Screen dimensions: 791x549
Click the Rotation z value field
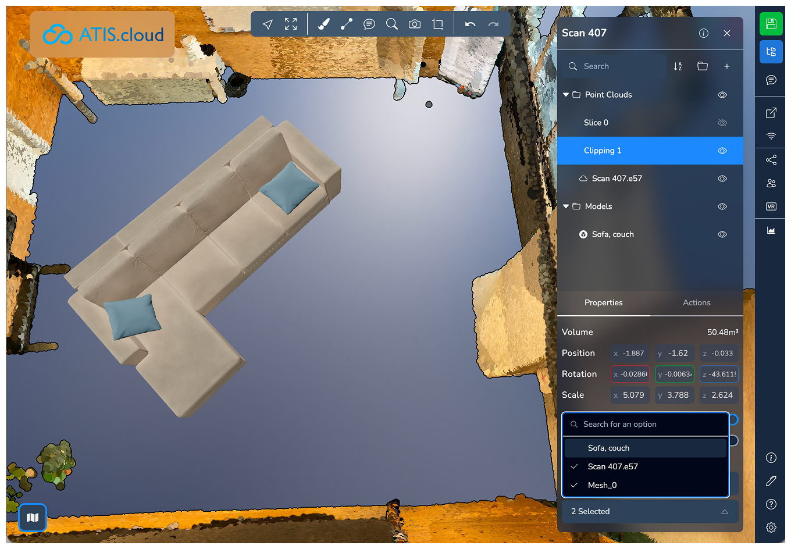[719, 374]
